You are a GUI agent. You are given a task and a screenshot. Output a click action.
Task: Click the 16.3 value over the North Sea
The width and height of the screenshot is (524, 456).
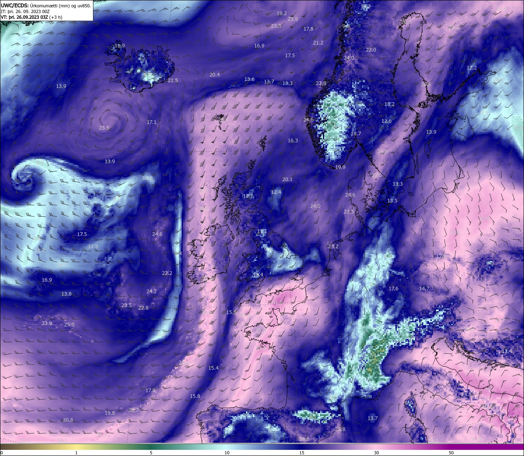point(293,141)
